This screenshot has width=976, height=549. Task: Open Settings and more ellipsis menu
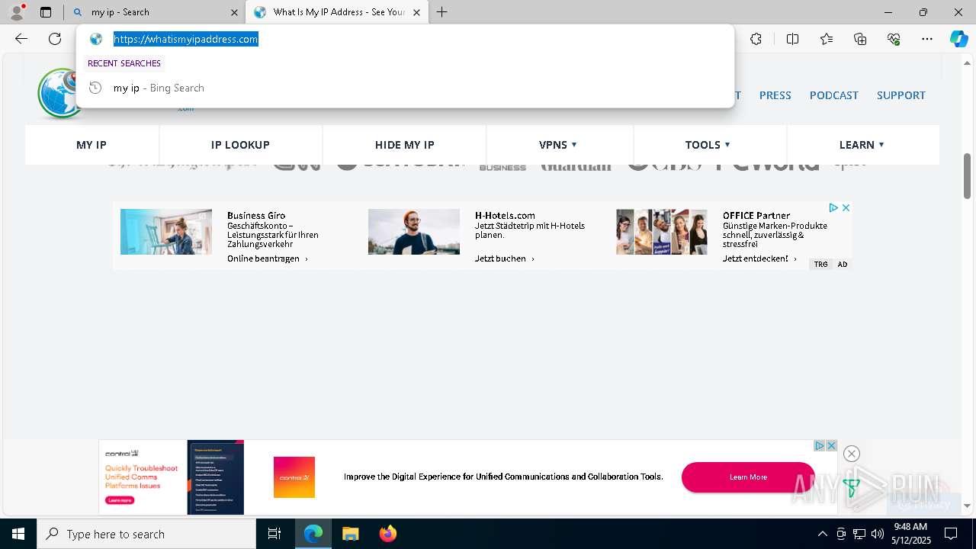point(927,39)
